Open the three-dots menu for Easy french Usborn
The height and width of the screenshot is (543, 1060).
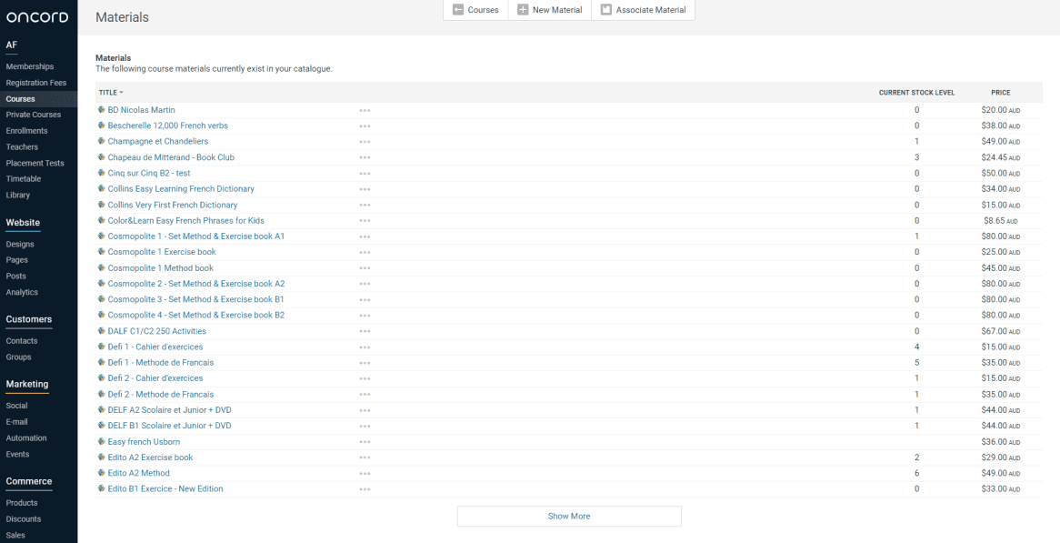point(365,442)
